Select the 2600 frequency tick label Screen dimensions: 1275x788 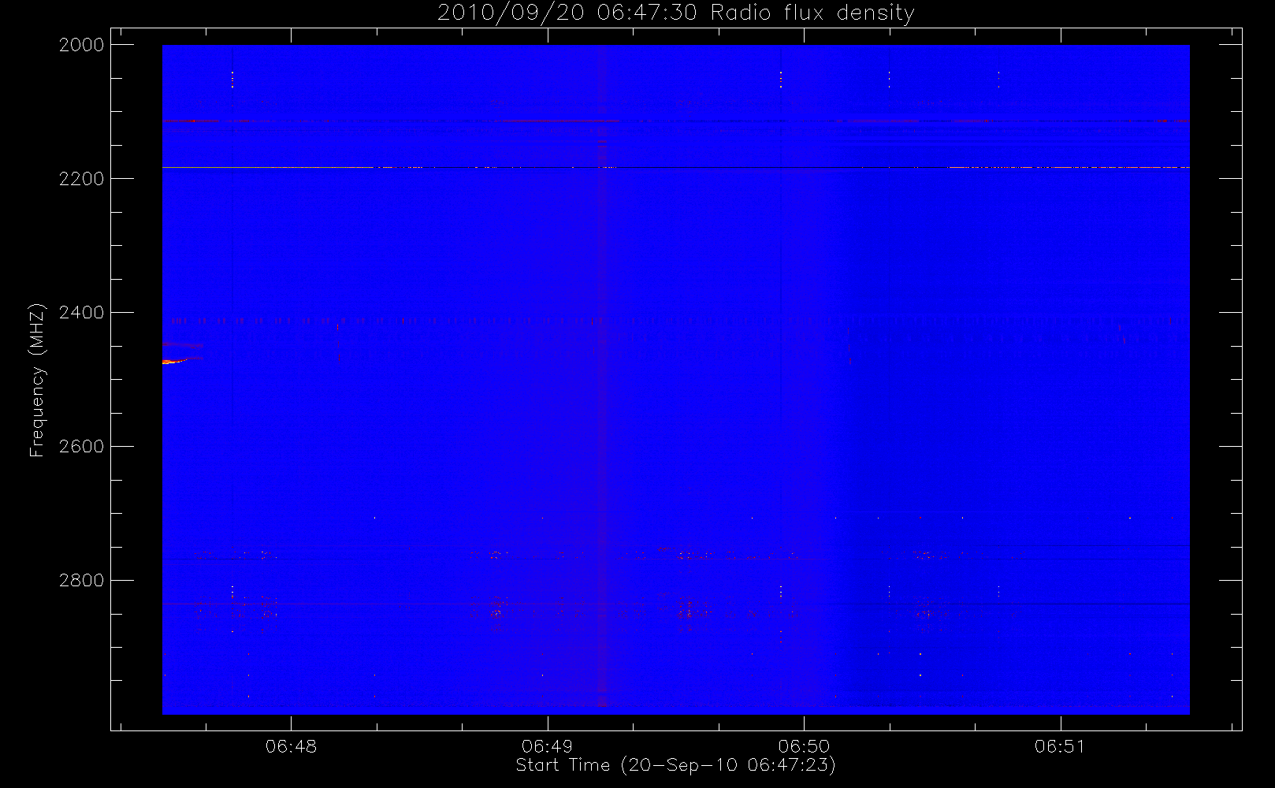coord(82,447)
